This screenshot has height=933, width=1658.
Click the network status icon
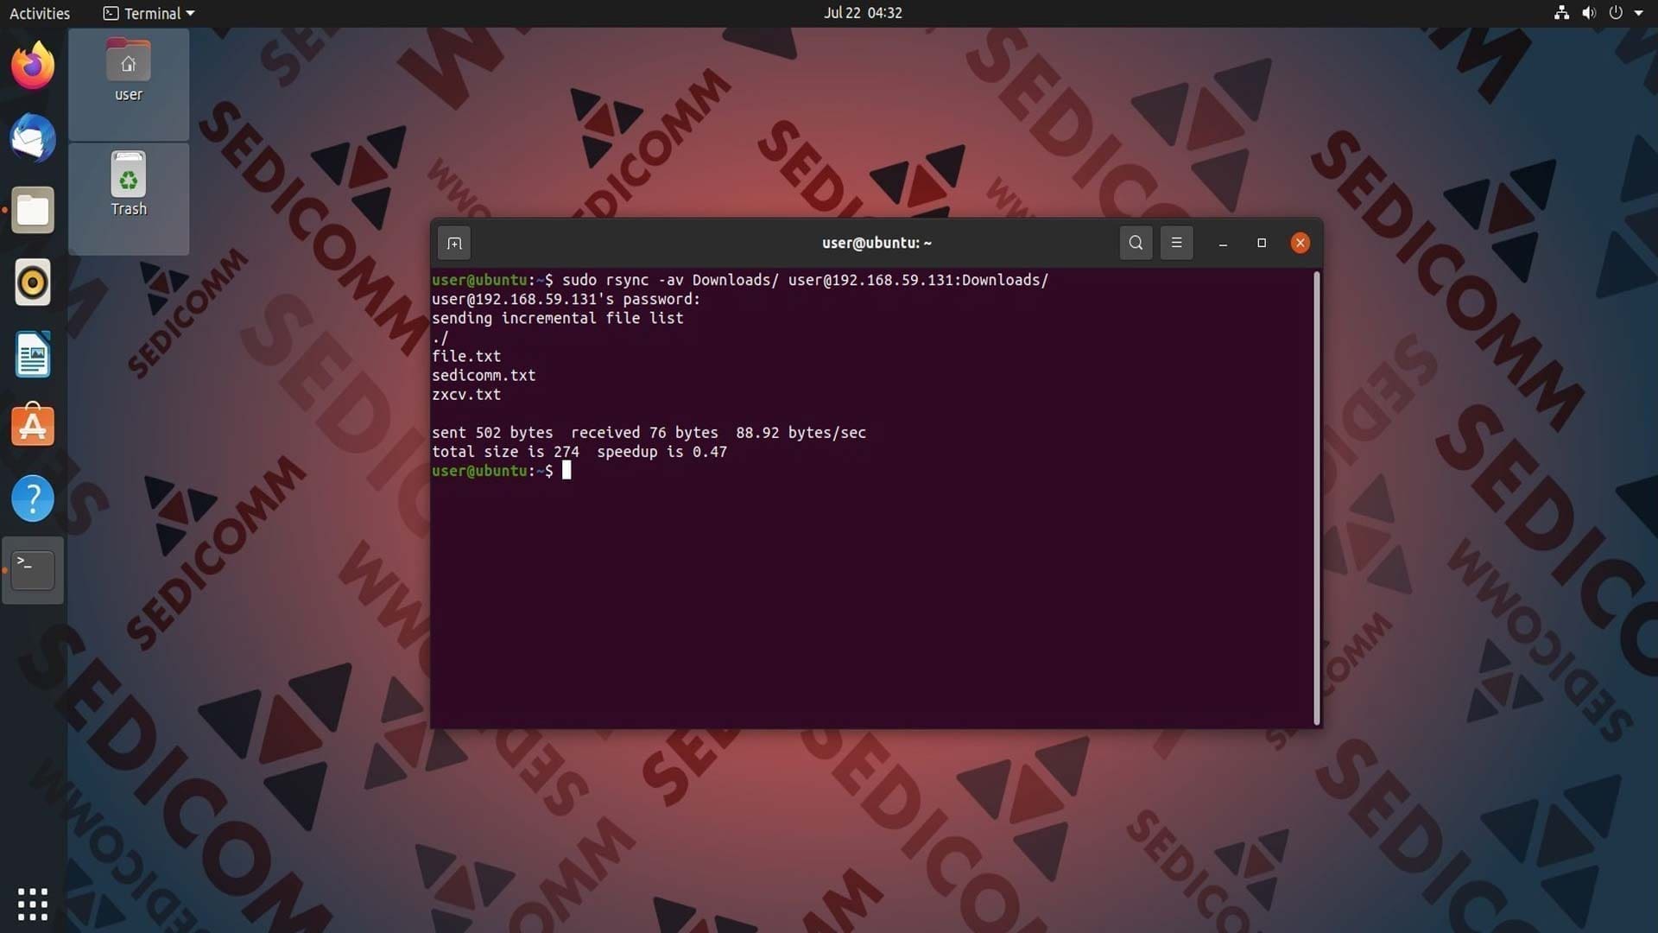click(1561, 13)
